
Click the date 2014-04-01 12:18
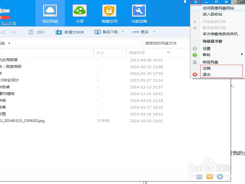point(146,101)
